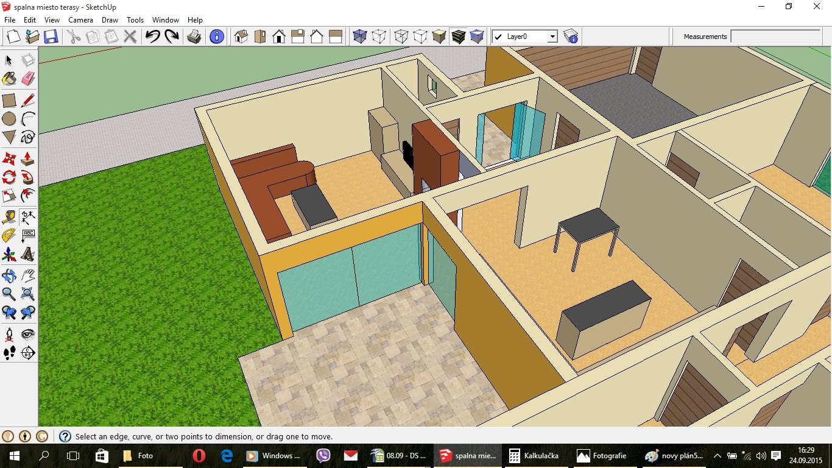
Task: Open the Layer Manager button
Action: [571, 37]
